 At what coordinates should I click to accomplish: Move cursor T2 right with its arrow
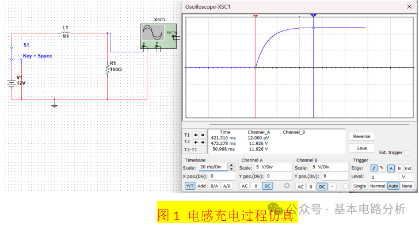203,143
